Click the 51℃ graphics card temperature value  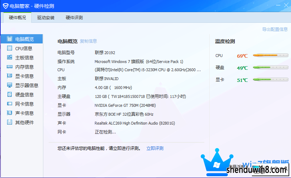pyautogui.click(x=242, y=80)
